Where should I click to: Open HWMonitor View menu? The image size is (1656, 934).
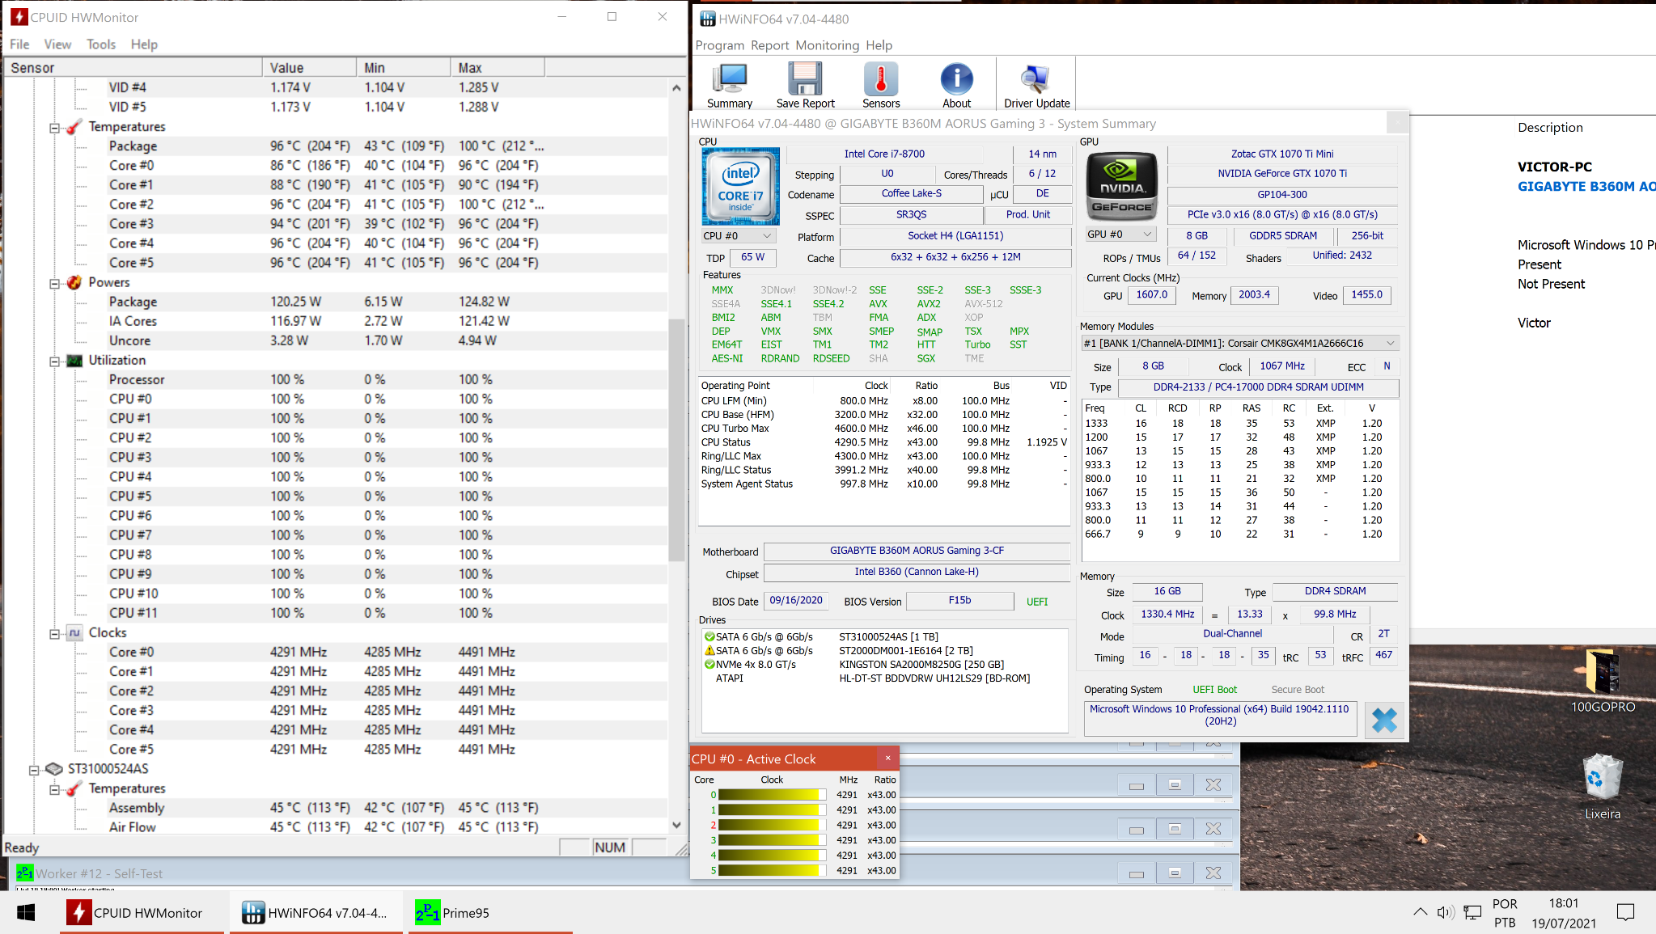coord(57,44)
